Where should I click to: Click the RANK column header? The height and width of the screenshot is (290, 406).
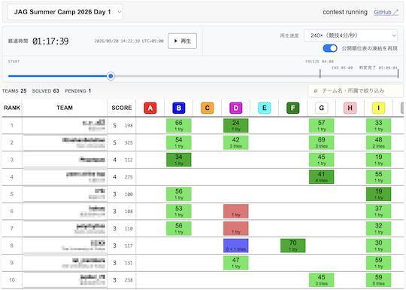12,108
